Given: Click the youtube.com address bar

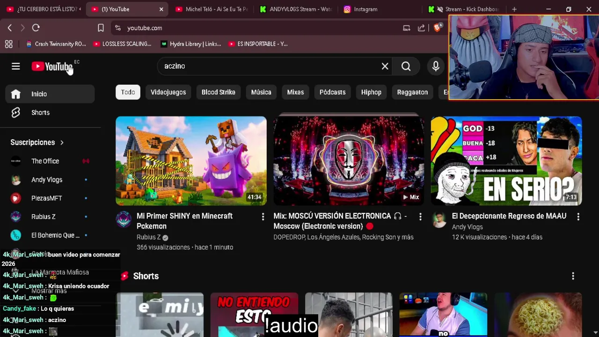Looking at the screenshot, I should pos(262,28).
